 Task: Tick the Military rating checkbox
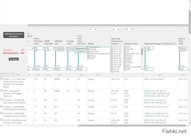[x=89, y=56]
